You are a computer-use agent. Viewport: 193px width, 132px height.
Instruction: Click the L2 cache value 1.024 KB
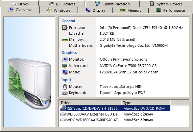[x=107, y=33]
